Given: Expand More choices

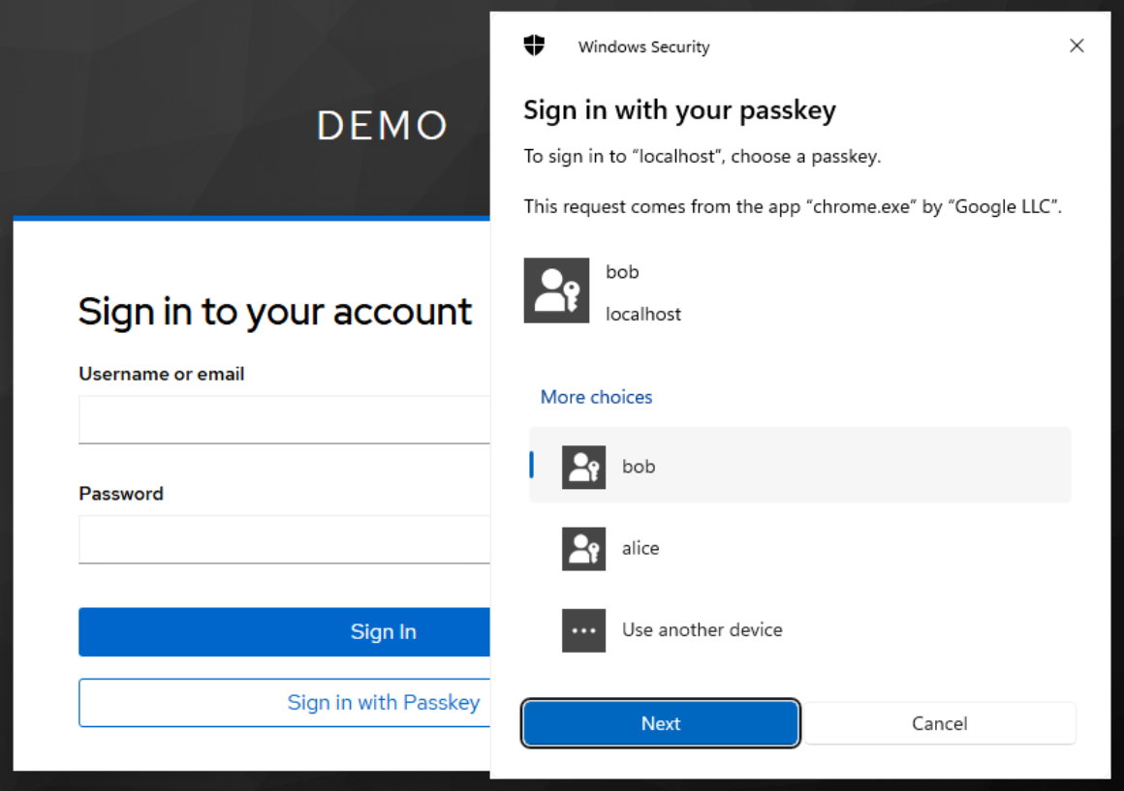Looking at the screenshot, I should (x=596, y=397).
